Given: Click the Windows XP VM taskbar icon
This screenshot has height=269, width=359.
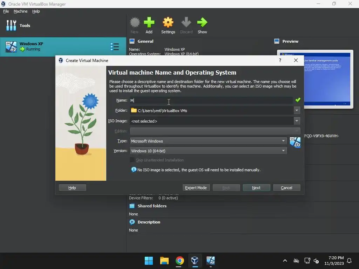Looking at the screenshot, I should point(211,261).
